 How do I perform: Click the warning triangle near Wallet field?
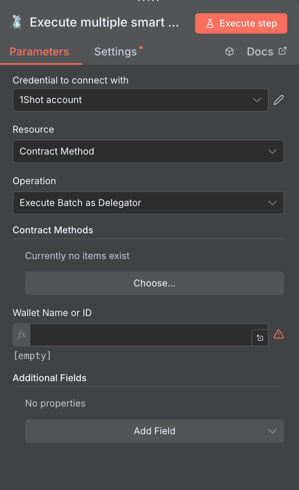[x=278, y=334]
